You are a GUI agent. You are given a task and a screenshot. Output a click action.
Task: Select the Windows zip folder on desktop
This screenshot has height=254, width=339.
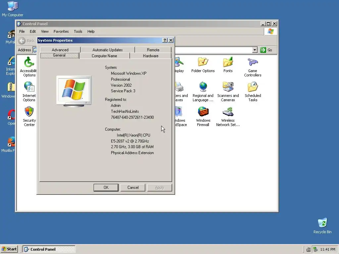point(9,90)
